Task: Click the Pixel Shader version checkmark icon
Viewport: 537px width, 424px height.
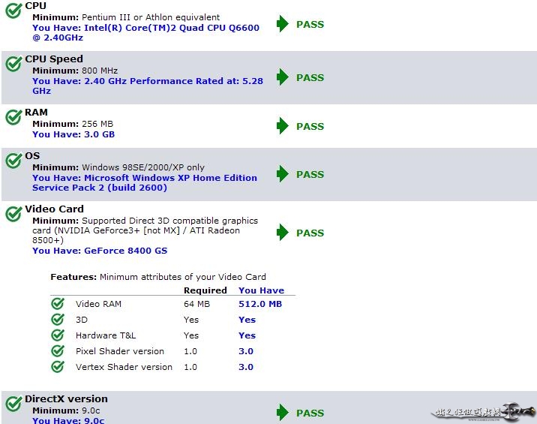Action: click(x=58, y=351)
